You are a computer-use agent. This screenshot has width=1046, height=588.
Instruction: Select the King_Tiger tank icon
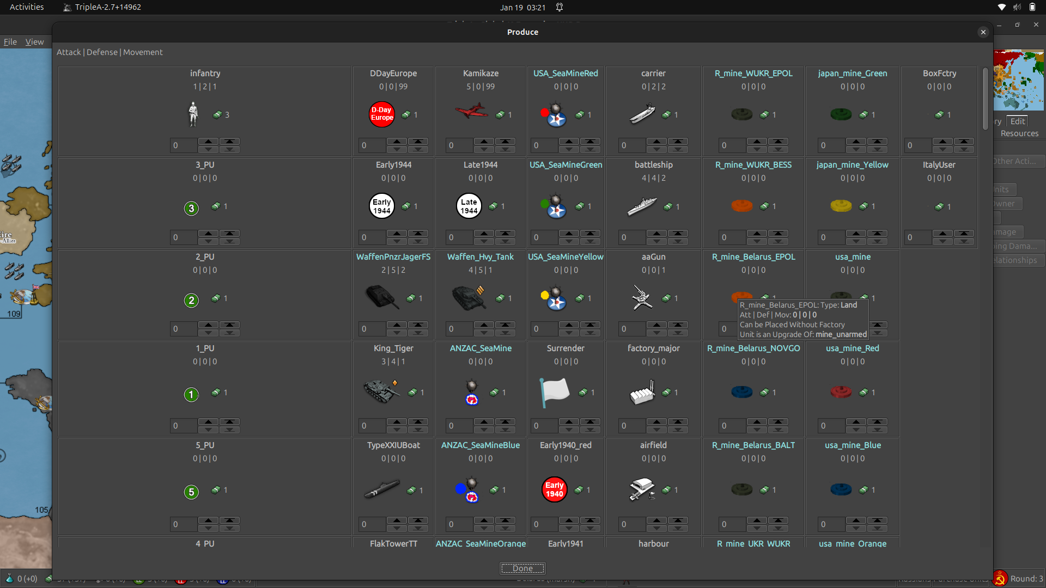point(380,391)
